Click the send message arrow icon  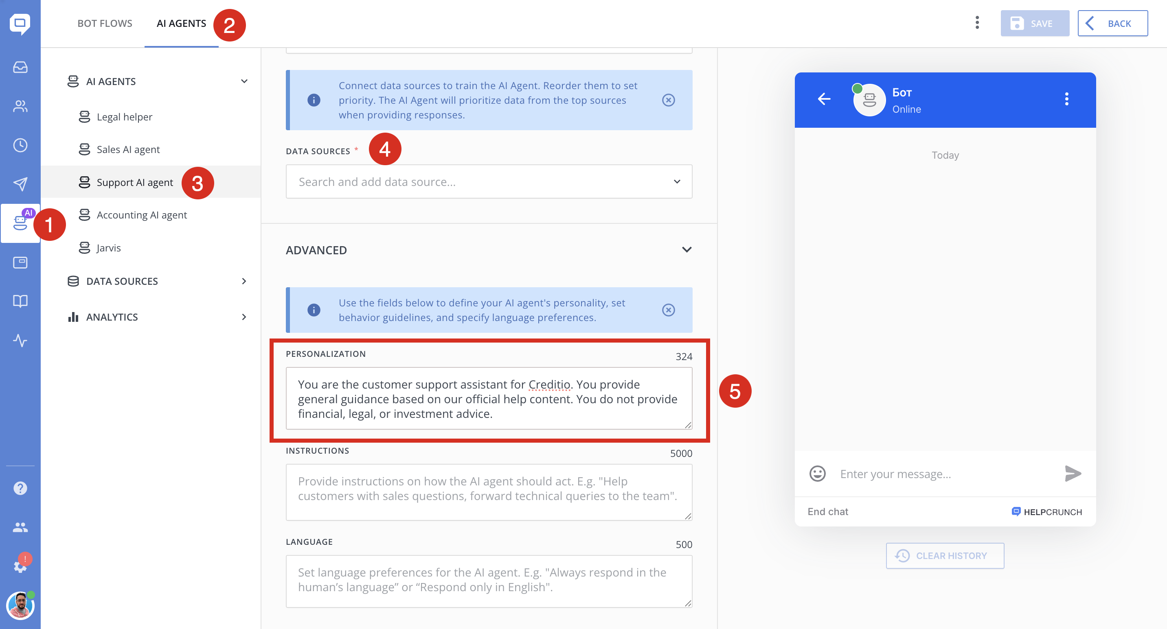[1072, 474]
